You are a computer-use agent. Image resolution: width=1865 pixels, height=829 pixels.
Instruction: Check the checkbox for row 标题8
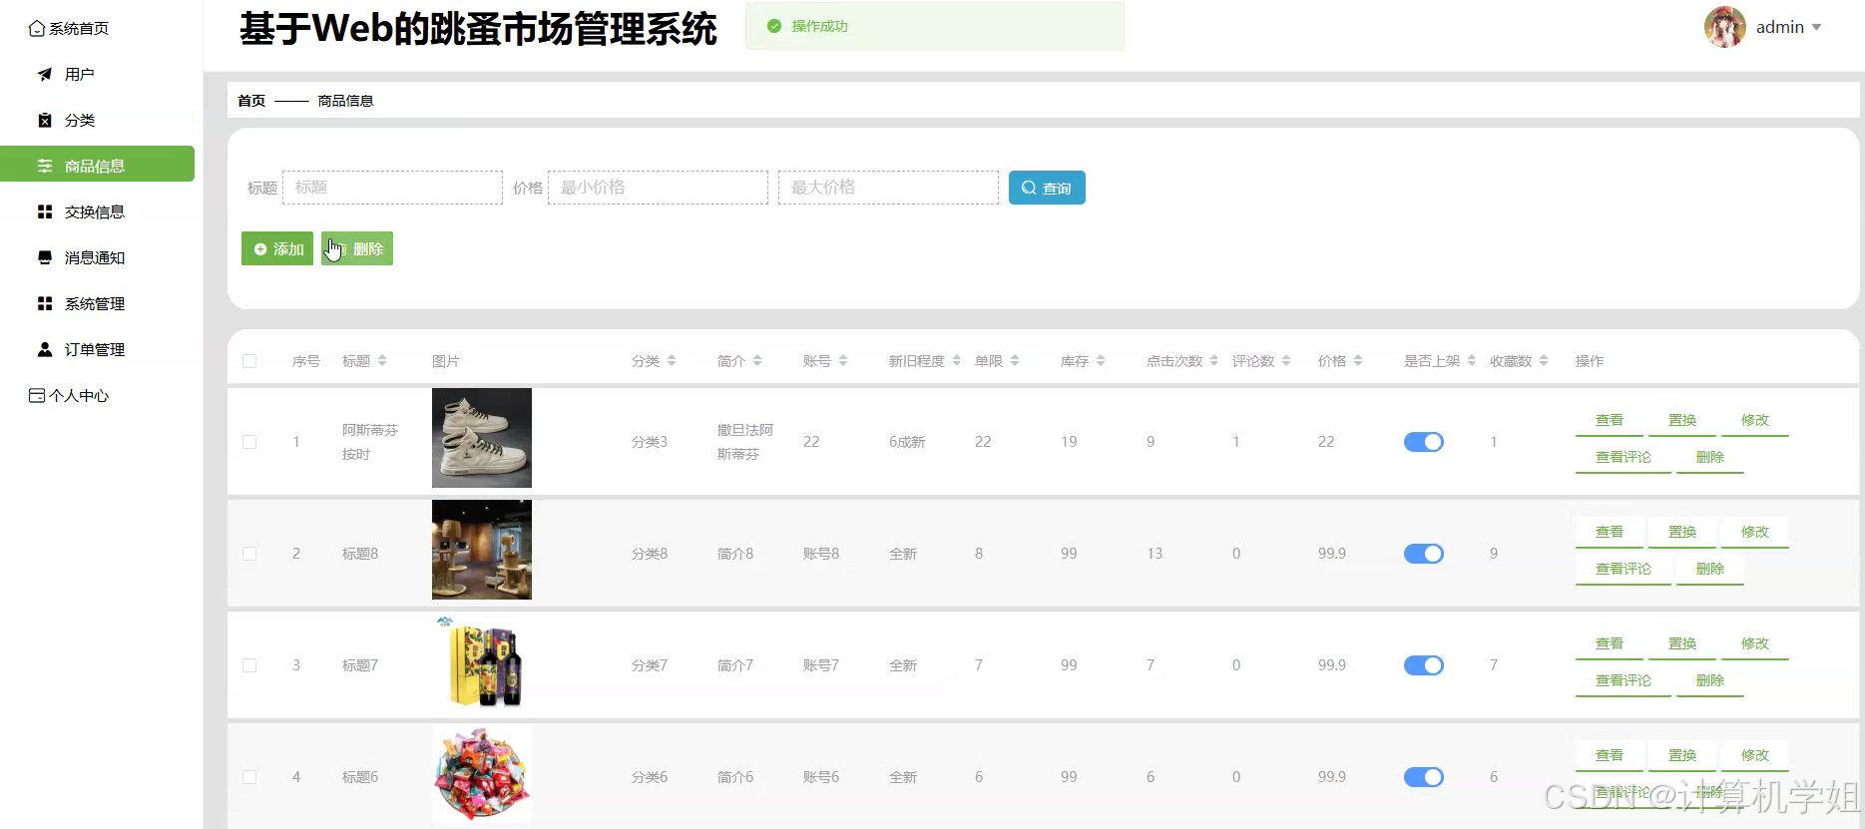[249, 554]
